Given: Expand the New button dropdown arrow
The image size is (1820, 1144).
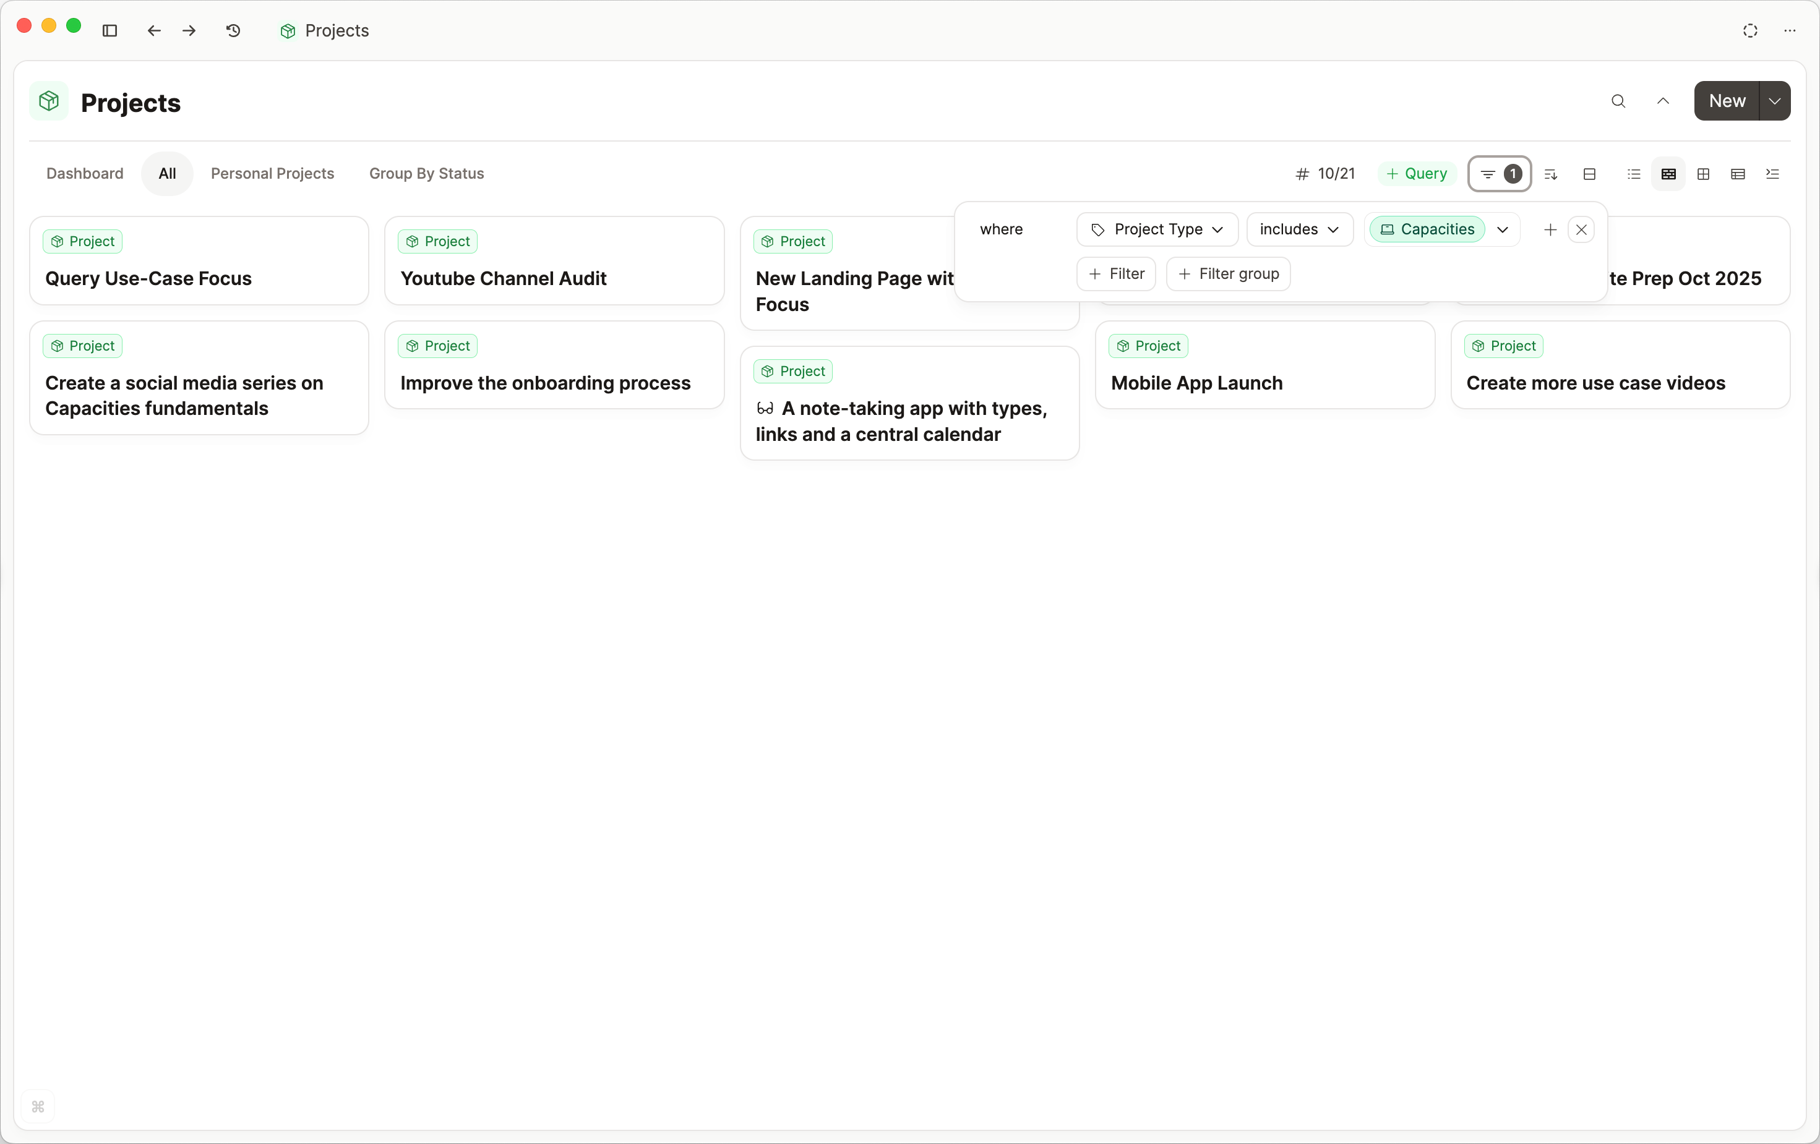Looking at the screenshot, I should click(x=1775, y=101).
